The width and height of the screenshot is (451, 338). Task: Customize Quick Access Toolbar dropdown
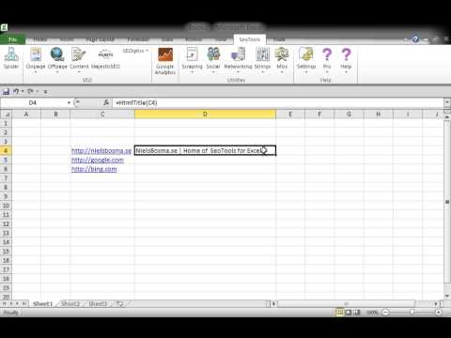[x=45, y=92]
